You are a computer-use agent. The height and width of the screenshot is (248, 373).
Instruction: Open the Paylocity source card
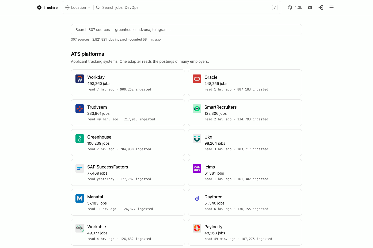(245, 232)
